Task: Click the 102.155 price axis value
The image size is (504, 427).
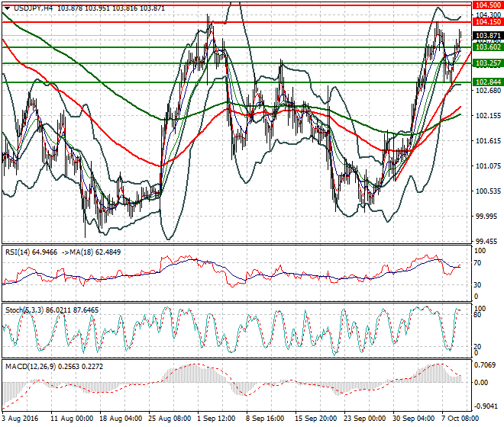Action: [x=488, y=115]
